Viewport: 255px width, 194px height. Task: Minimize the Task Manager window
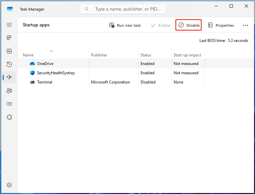tap(216, 6)
